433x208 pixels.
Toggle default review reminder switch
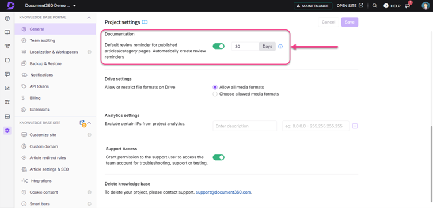(218, 47)
